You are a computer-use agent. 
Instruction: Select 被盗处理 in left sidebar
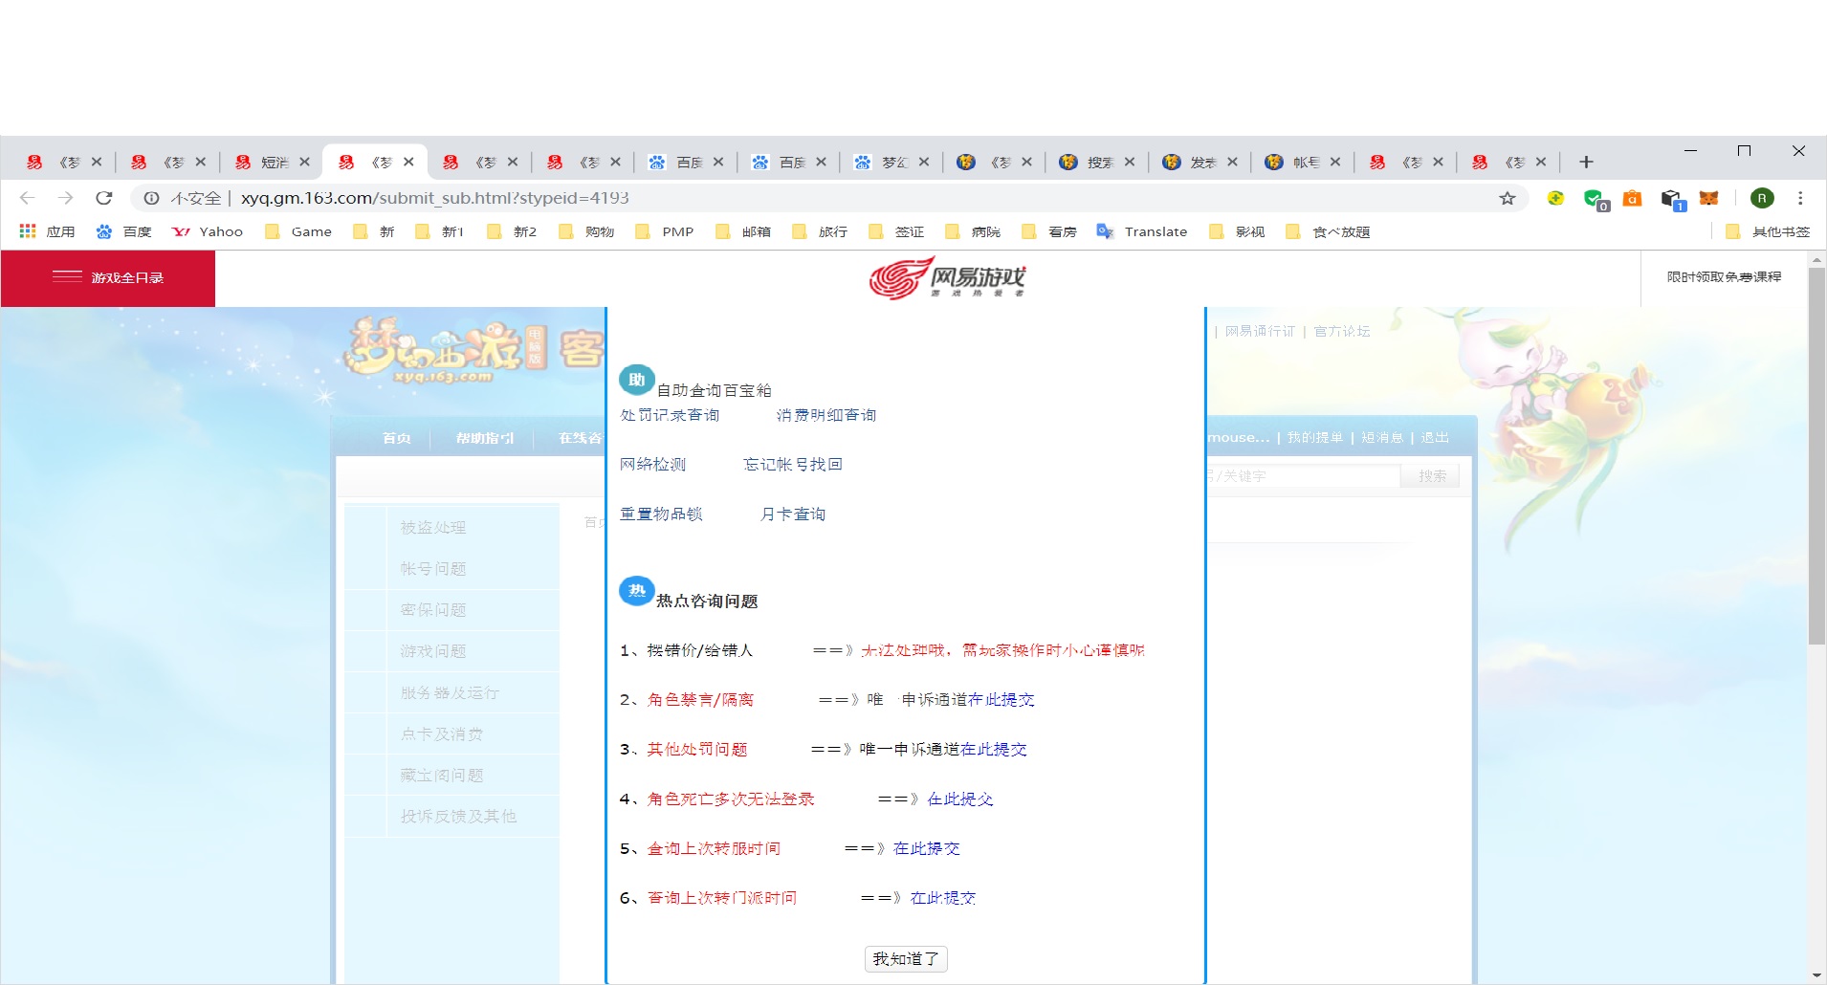(x=433, y=527)
